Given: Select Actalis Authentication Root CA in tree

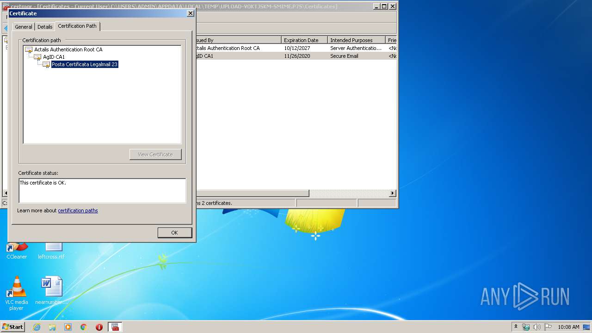Looking at the screenshot, I should coord(68,49).
